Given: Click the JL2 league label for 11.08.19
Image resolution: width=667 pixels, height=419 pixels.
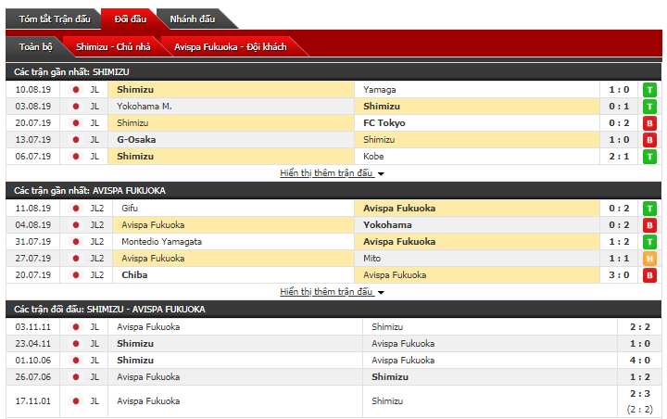Looking at the screenshot, I should click(x=97, y=209).
